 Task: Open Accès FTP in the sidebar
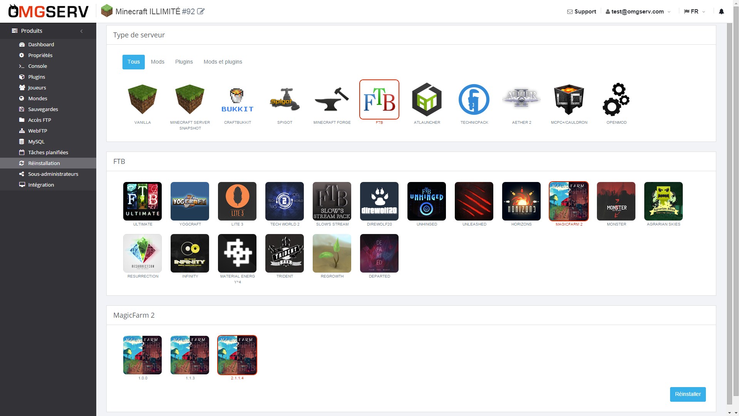(48, 120)
